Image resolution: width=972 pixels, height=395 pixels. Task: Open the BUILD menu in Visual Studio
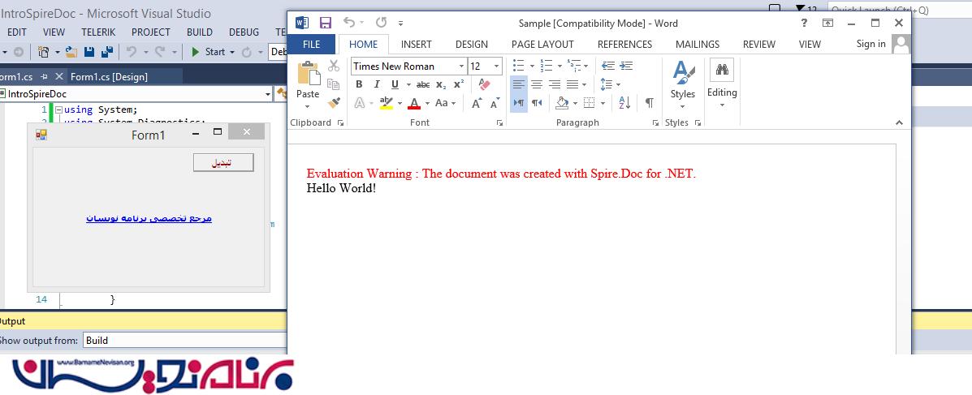(x=199, y=32)
